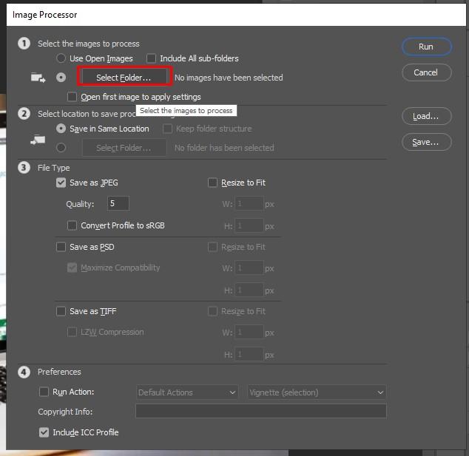Click the Copyright Info text field

pyautogui.click(x=260, y=412)
